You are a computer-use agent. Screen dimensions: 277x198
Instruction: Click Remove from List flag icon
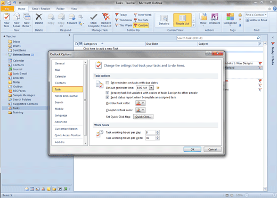click(x=106, y=17)
